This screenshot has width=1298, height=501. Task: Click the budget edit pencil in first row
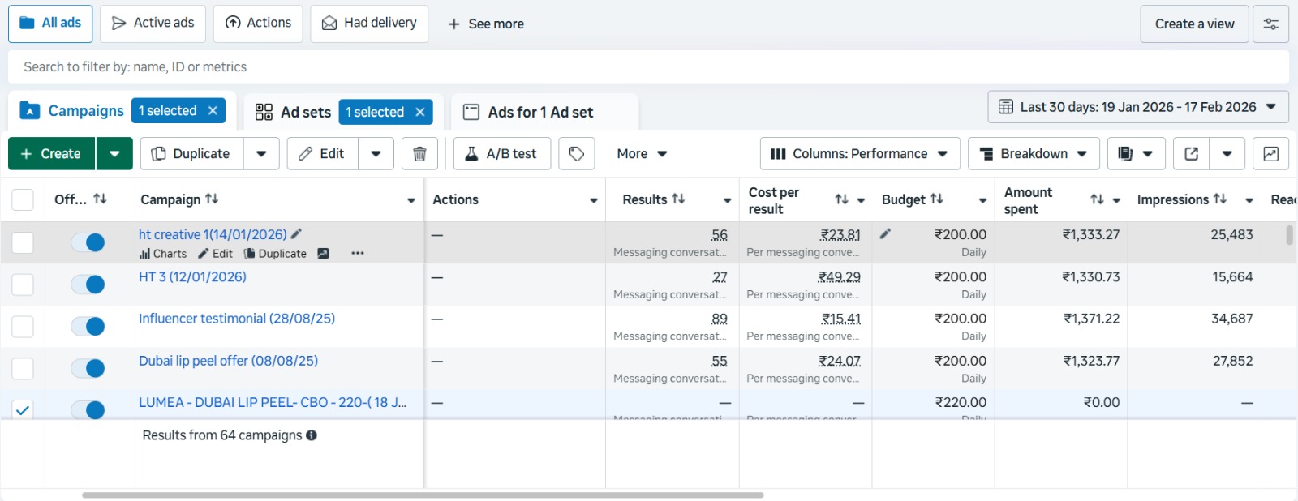click(x=885, y=234)
